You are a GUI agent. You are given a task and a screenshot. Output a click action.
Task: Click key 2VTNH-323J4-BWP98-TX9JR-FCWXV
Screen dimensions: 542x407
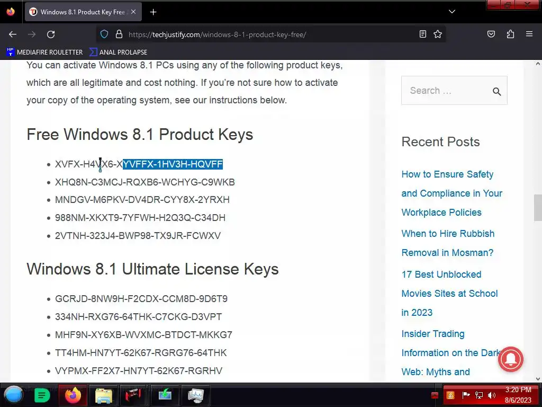point(138,236)
